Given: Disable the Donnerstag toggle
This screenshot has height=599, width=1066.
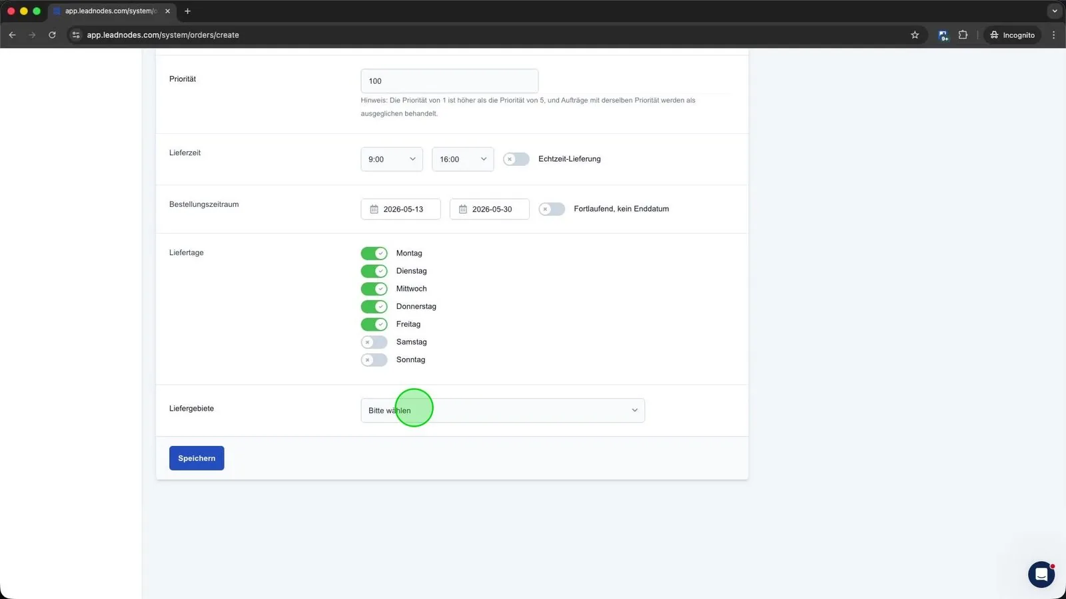Looking at the screenshot, I should (374, 306).
